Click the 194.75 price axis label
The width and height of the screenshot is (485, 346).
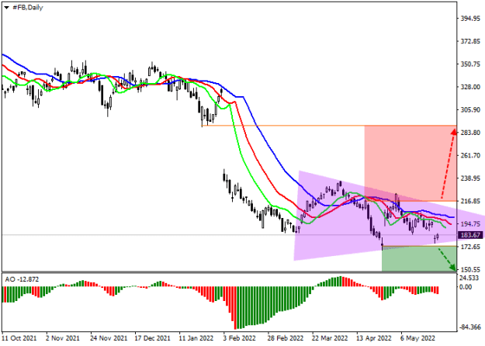tap(470, 224)
